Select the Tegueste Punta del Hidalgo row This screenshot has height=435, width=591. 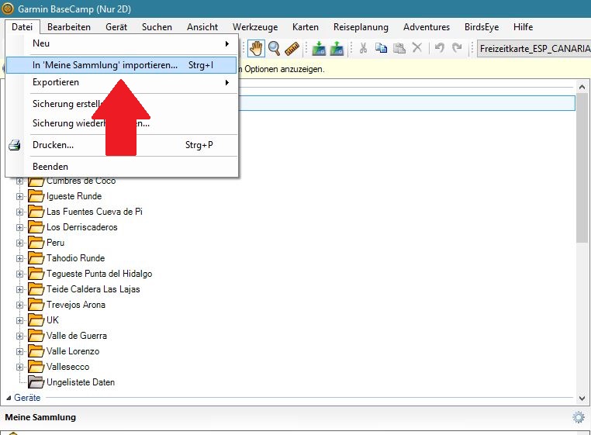click(x=99, y=274)
